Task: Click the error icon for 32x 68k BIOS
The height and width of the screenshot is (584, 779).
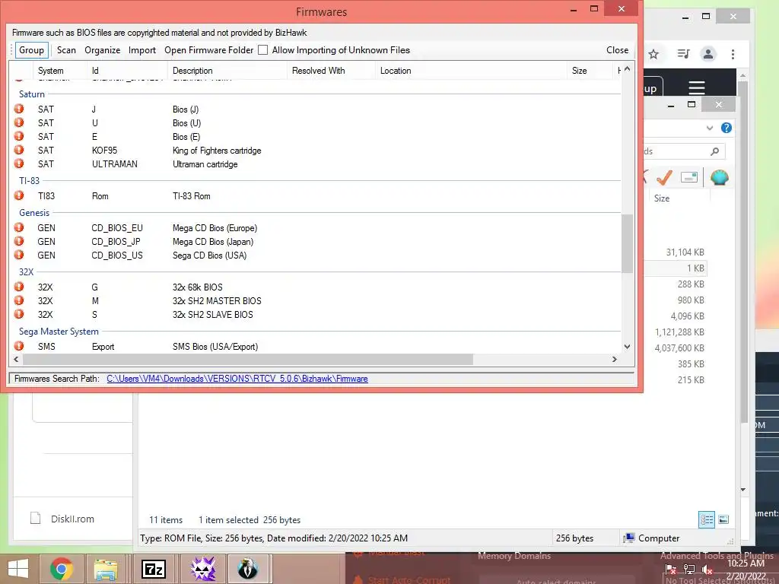Action: [19, 287]
